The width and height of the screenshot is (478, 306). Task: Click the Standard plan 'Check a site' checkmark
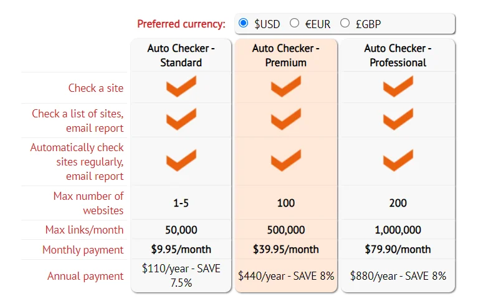tap(181, 86)
